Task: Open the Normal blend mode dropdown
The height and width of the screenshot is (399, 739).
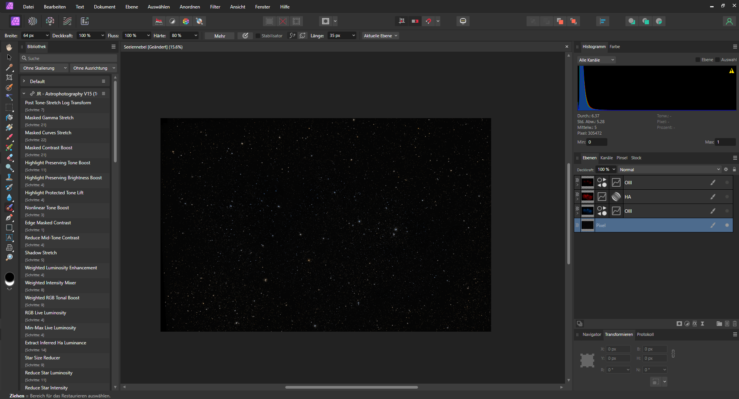Action: (669, 169)
